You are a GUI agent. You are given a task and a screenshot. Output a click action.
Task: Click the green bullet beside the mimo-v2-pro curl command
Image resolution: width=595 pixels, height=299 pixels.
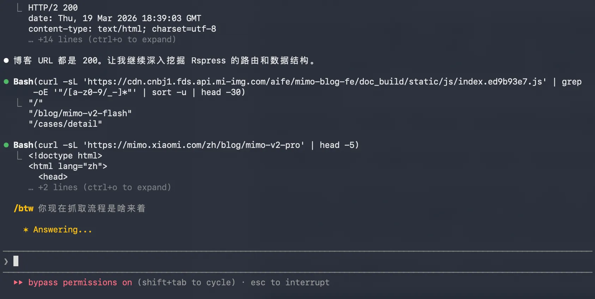[6, 145]
